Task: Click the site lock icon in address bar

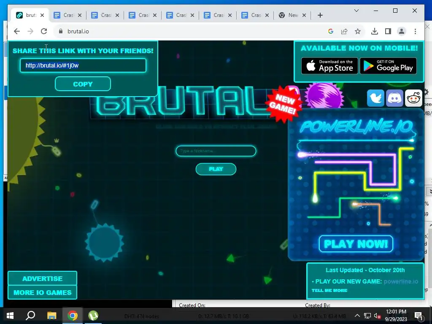Action: [61, 31]
